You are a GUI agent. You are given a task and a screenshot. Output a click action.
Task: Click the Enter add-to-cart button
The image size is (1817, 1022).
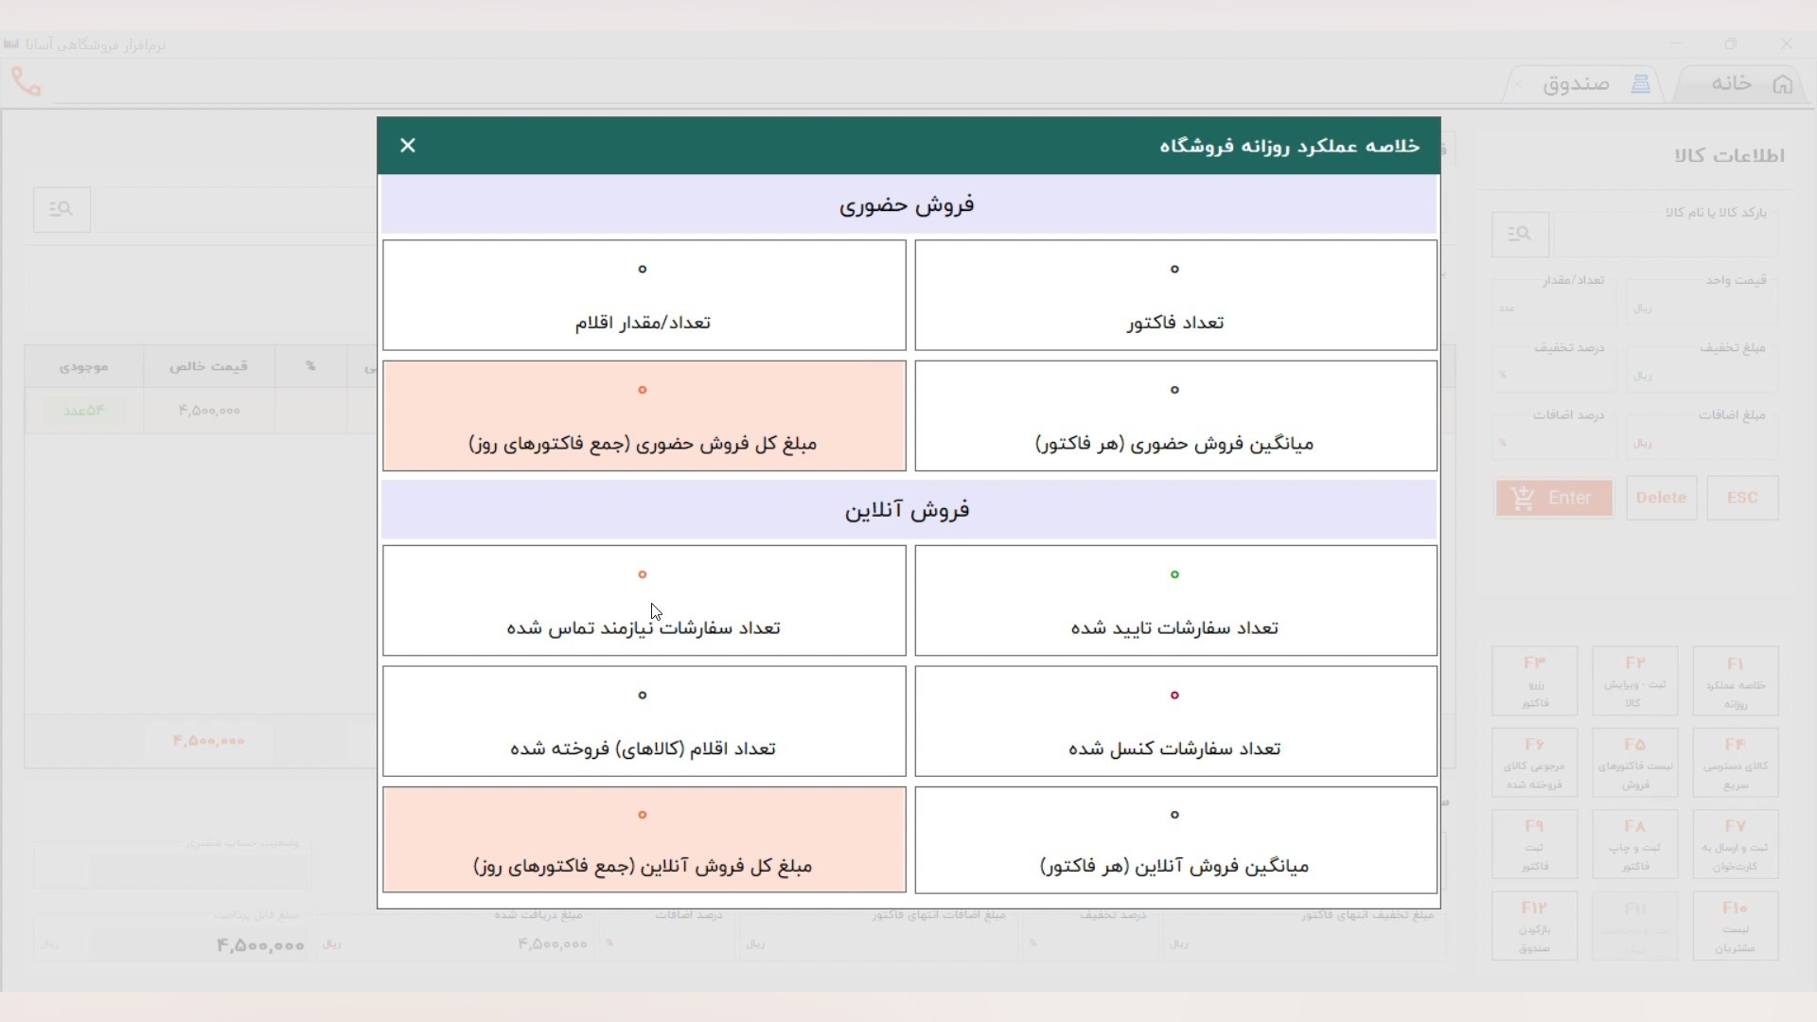pyautogui.click(x=1554, y=498)
